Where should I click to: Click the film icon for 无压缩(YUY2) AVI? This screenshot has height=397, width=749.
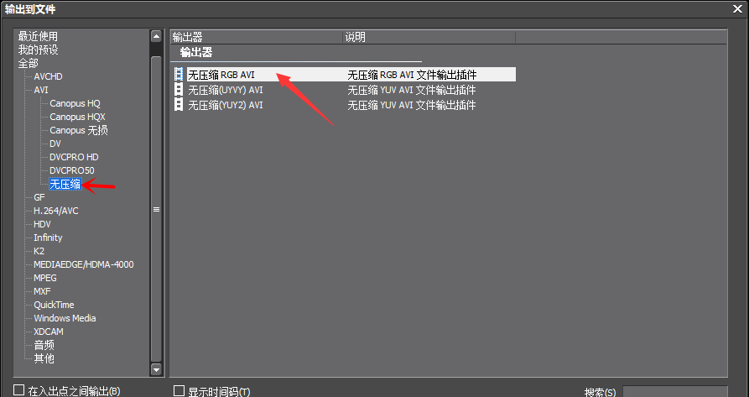179,105
